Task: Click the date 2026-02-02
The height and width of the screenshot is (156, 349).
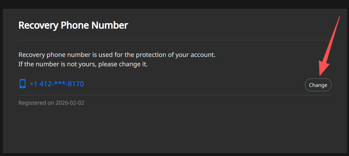Action: pyautogui.click(x=70, y=103)
